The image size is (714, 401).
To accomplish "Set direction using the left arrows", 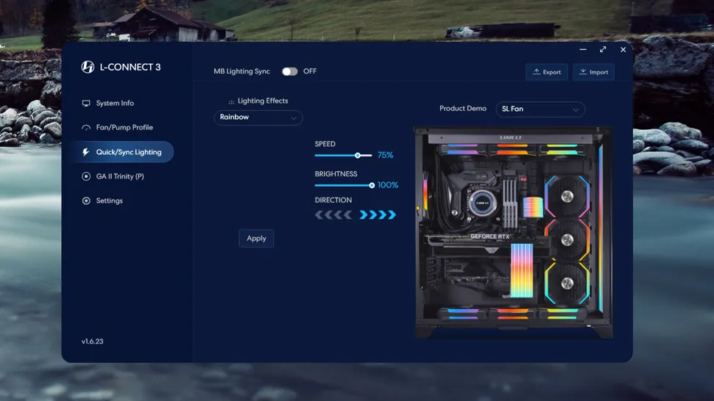I will (333, 215).
